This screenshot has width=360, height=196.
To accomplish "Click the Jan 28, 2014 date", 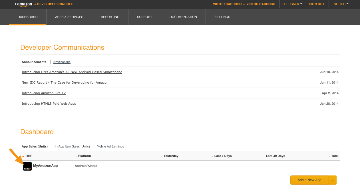I will coord(329,104).
